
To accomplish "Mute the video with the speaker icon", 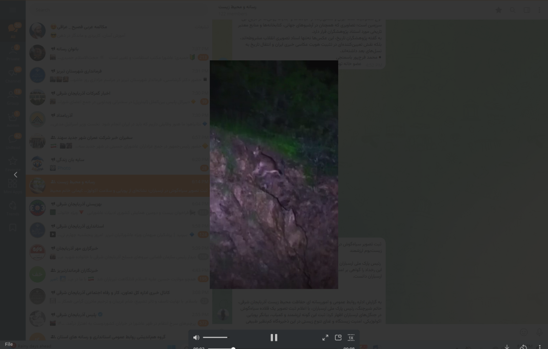I will tap(196, 338).
